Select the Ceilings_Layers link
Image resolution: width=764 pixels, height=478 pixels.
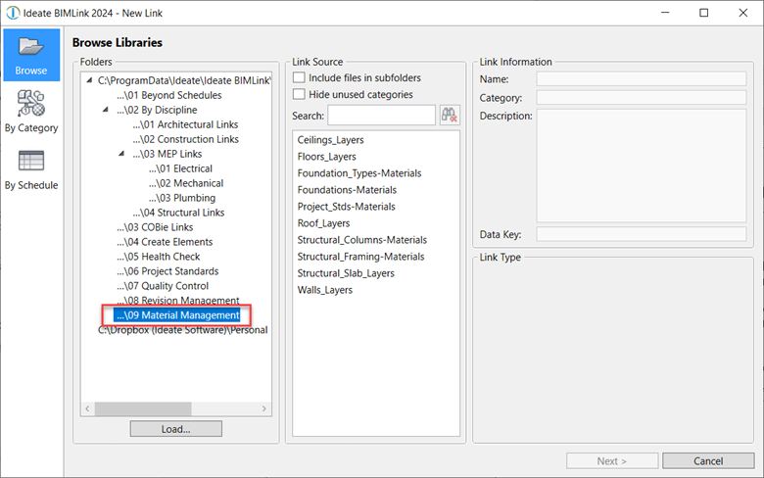[330, 140]
